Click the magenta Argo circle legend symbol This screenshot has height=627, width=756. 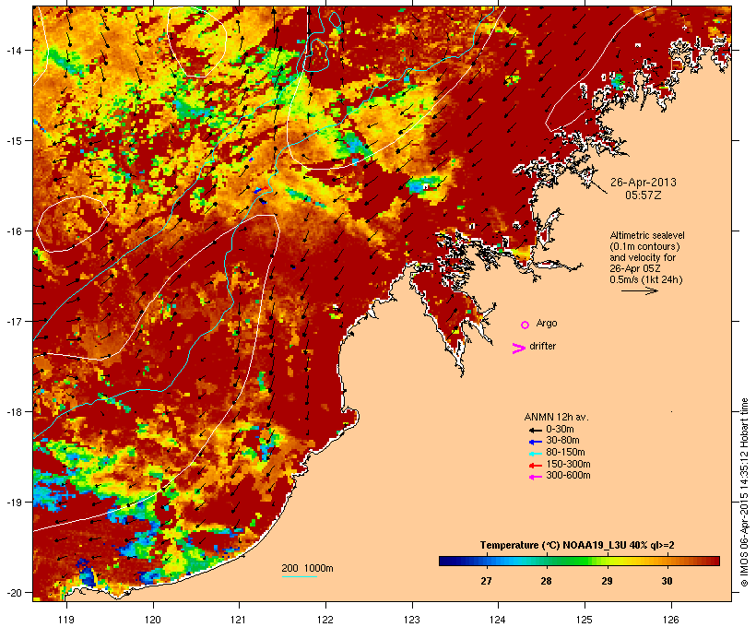(x=526, y=325)
